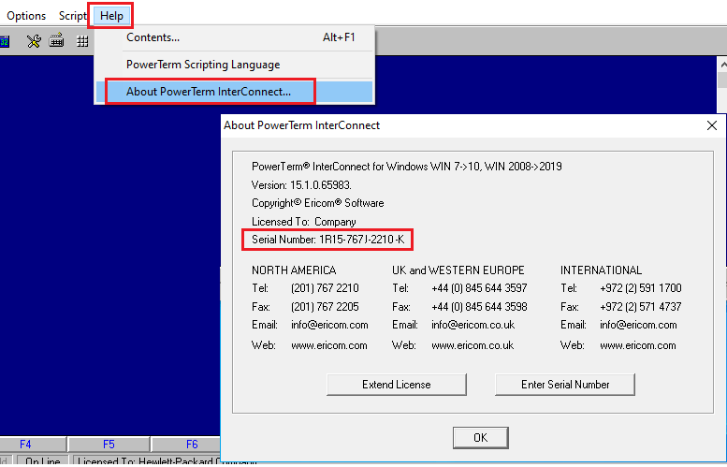The width and height of the screenshot is (727, 467).
Task: Click UK email info@ericom.co.uk
Action: click(x=473, y=325)
